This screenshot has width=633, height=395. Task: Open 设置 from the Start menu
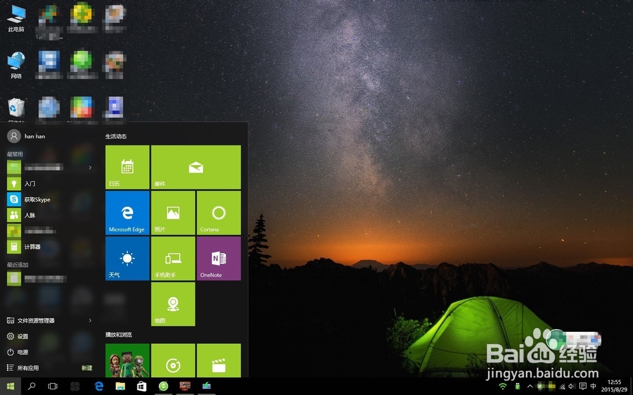point(18,336)
